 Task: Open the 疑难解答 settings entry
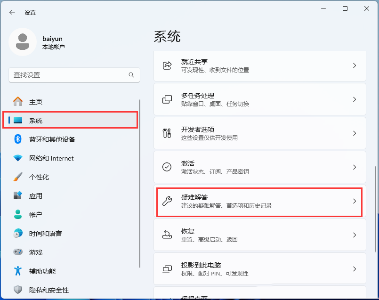pyautogui.click(x=259, y=201)
